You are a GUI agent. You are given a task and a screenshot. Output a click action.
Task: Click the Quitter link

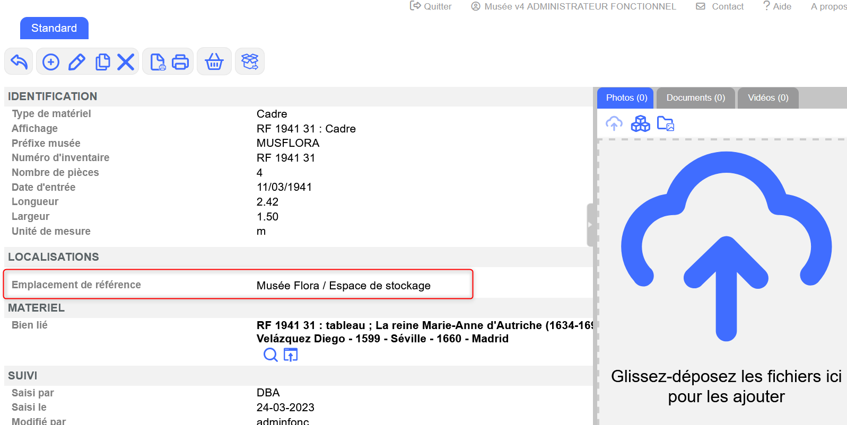431,6
